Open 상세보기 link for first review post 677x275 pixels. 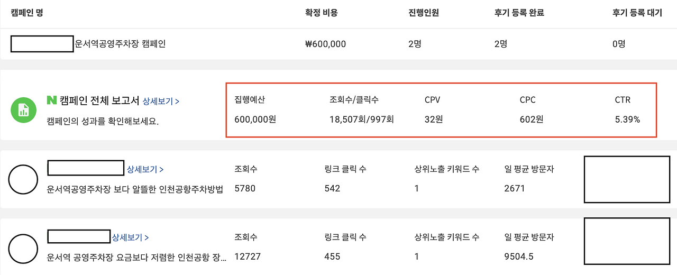coord(145,169)
